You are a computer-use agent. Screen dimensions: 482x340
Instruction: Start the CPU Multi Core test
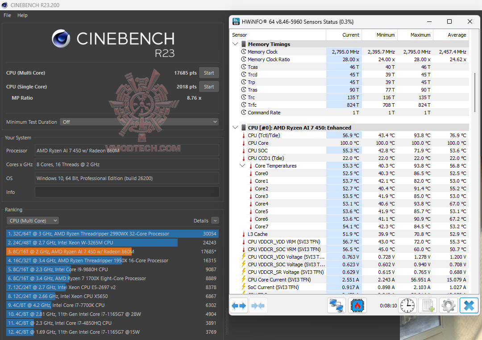click(209, 73)
